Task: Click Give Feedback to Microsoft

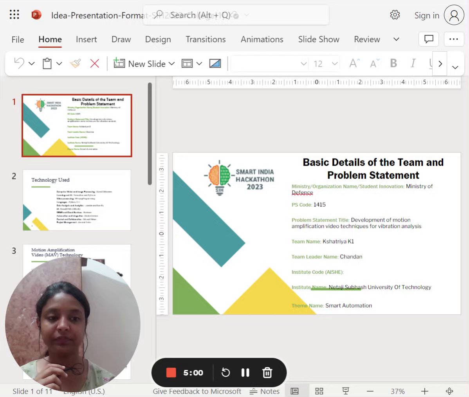Action: pyautogui.click(x=197, y=391)
